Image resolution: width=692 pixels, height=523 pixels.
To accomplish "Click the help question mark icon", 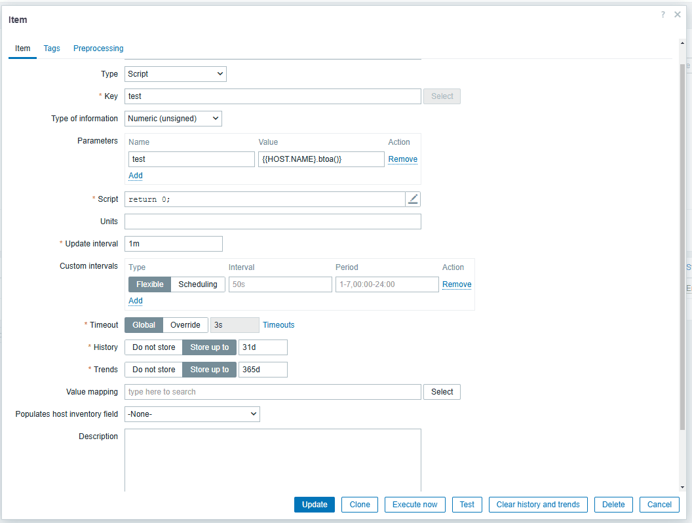I will pyautogui.click(x=663, y=14).
